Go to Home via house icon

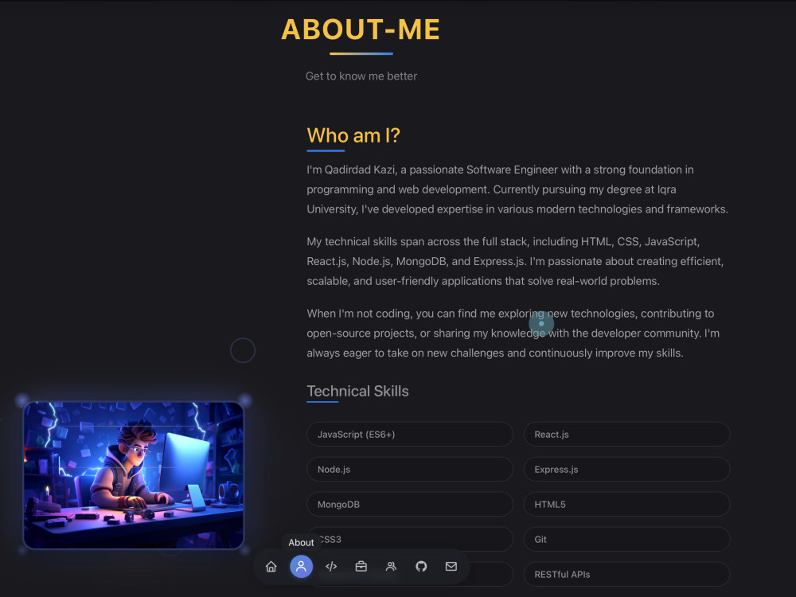click(x=271, y=567)
